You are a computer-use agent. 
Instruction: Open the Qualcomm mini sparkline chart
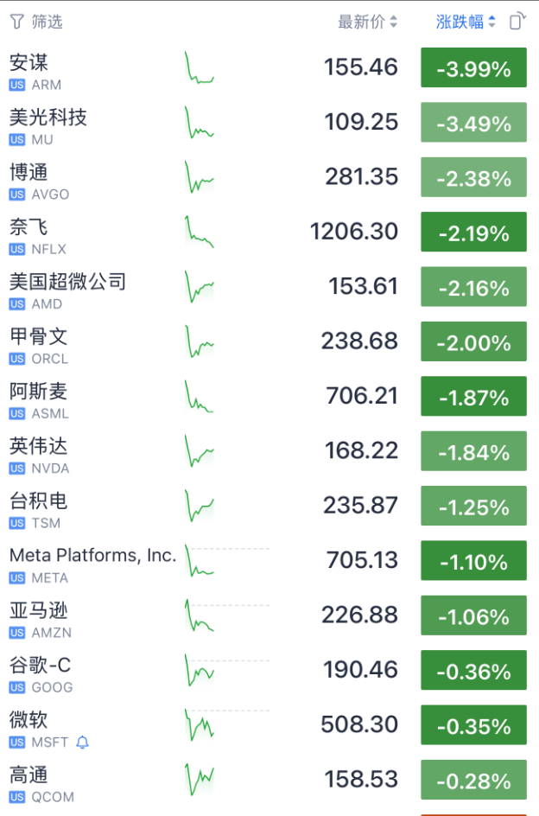[x=200, y=781]
